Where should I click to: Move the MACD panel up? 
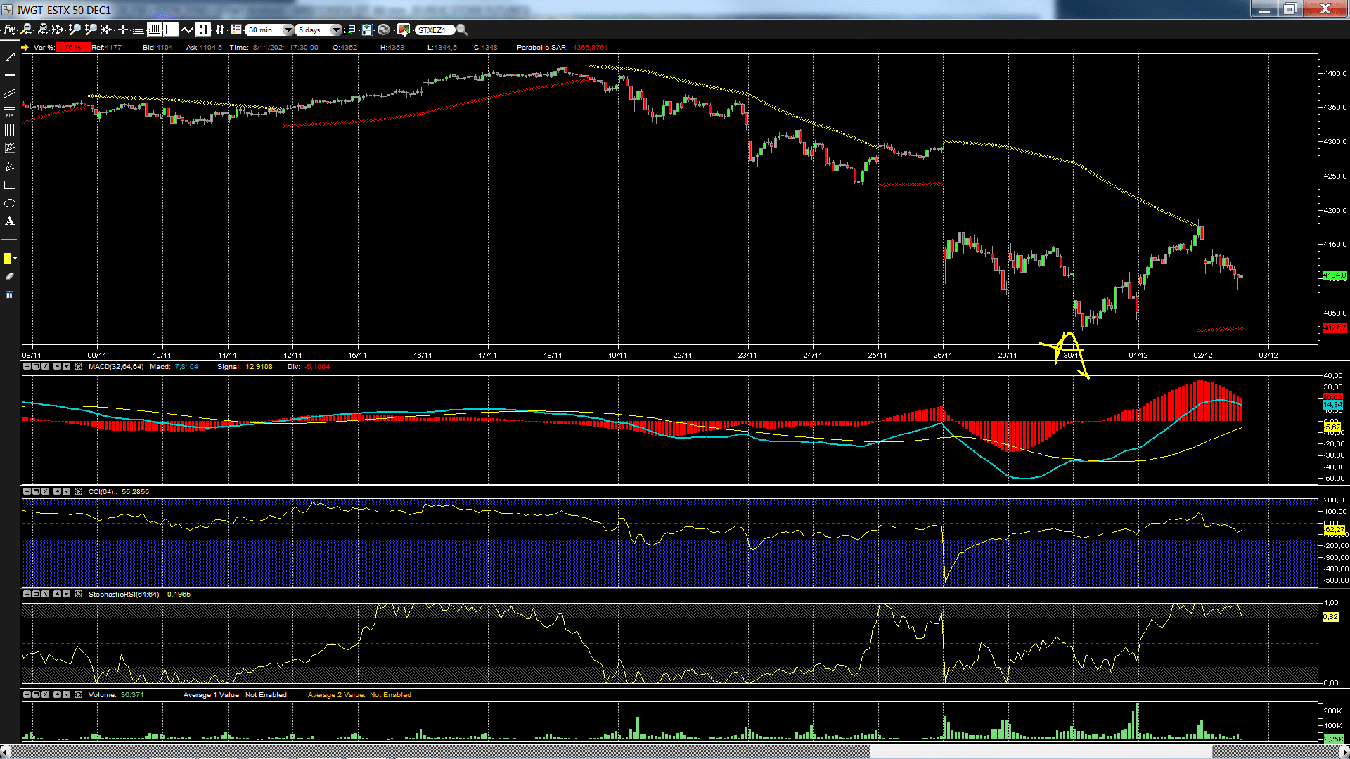[57, 366]
